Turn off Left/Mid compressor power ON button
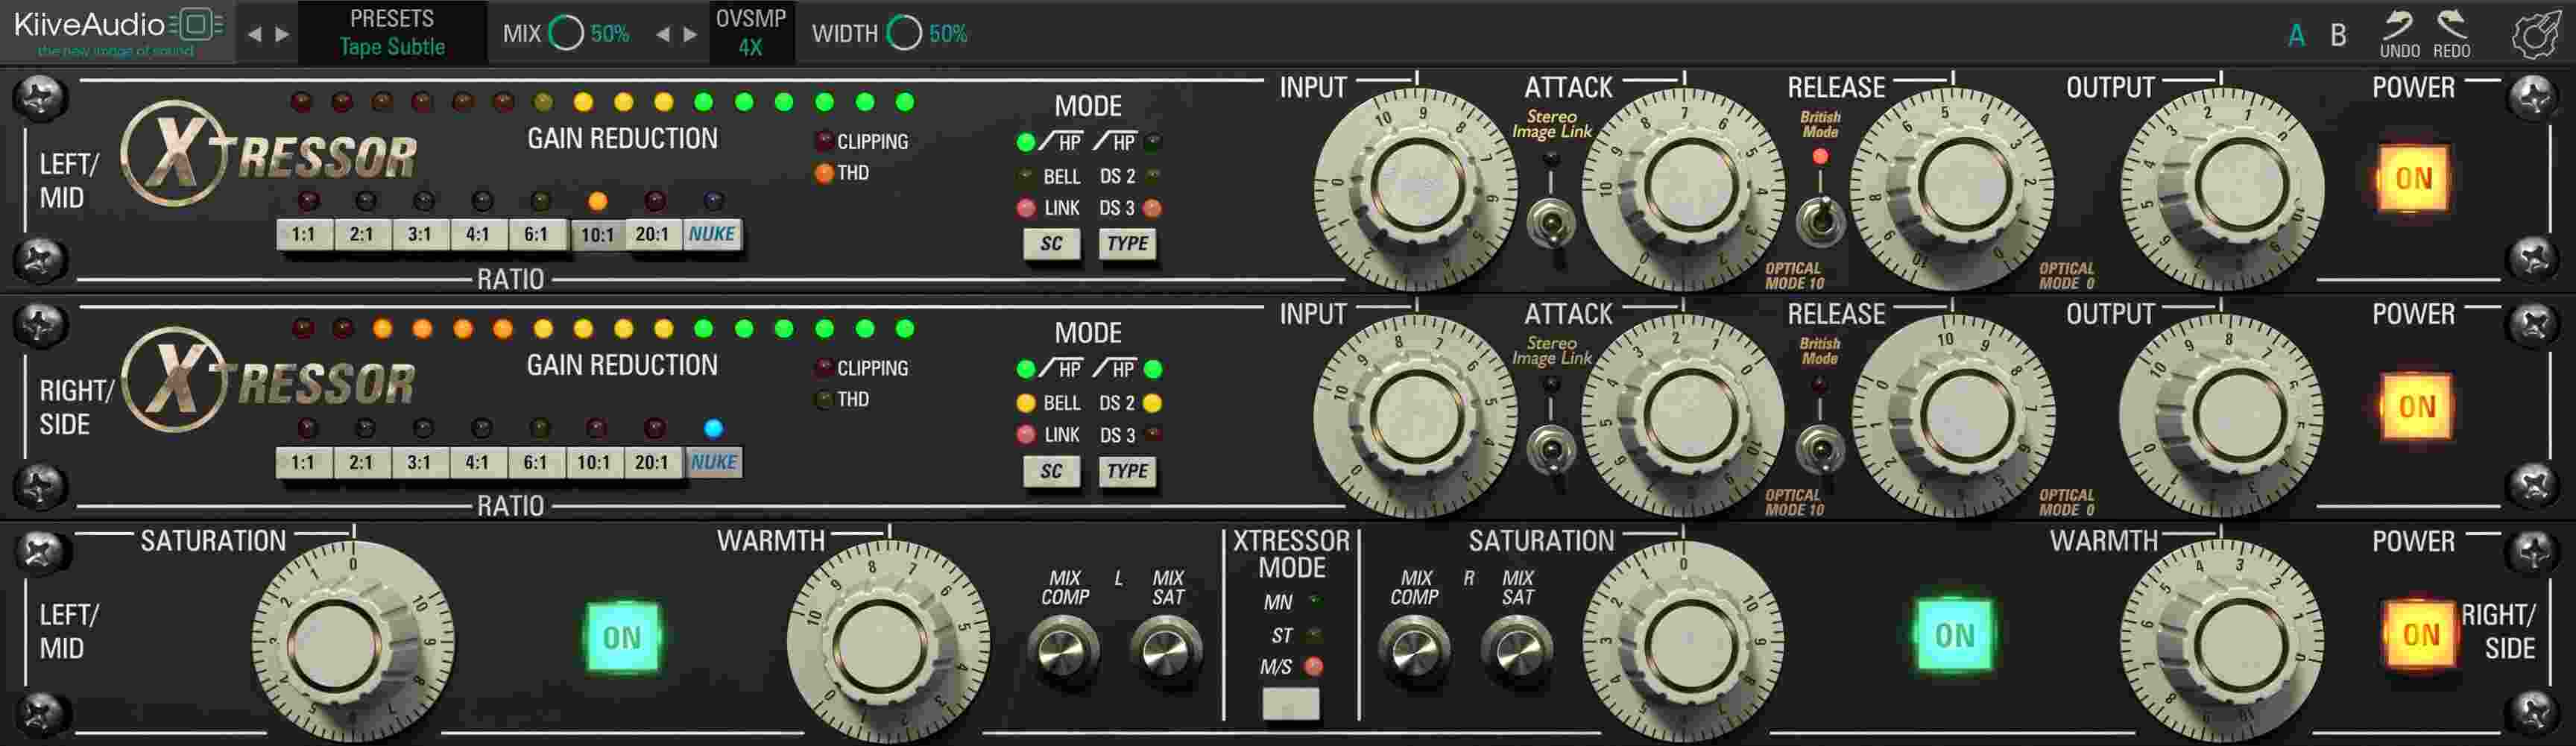The image size is (2576, 746). (x=2414, y=179)
